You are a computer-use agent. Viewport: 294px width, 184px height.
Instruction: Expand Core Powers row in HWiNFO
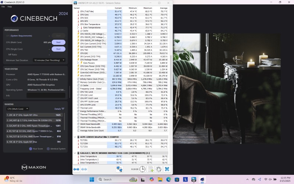point(78,63)
